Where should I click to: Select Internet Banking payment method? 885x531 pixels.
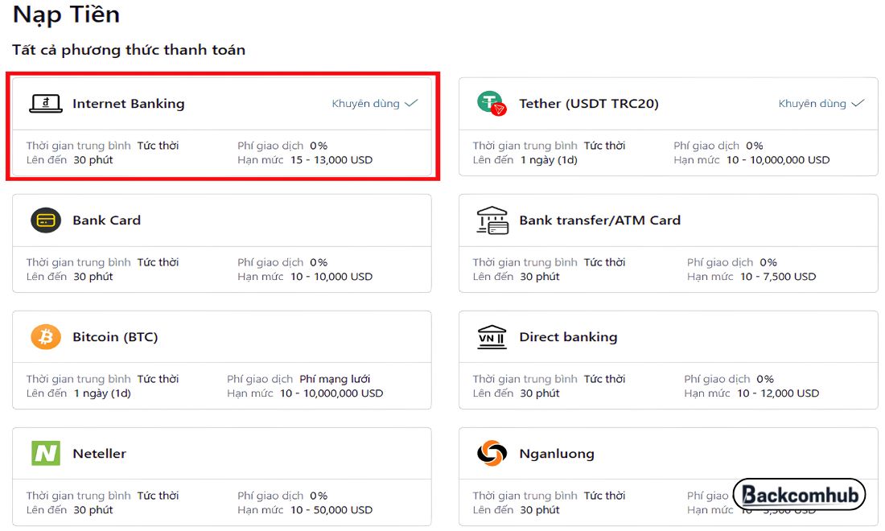coord(222,126)
